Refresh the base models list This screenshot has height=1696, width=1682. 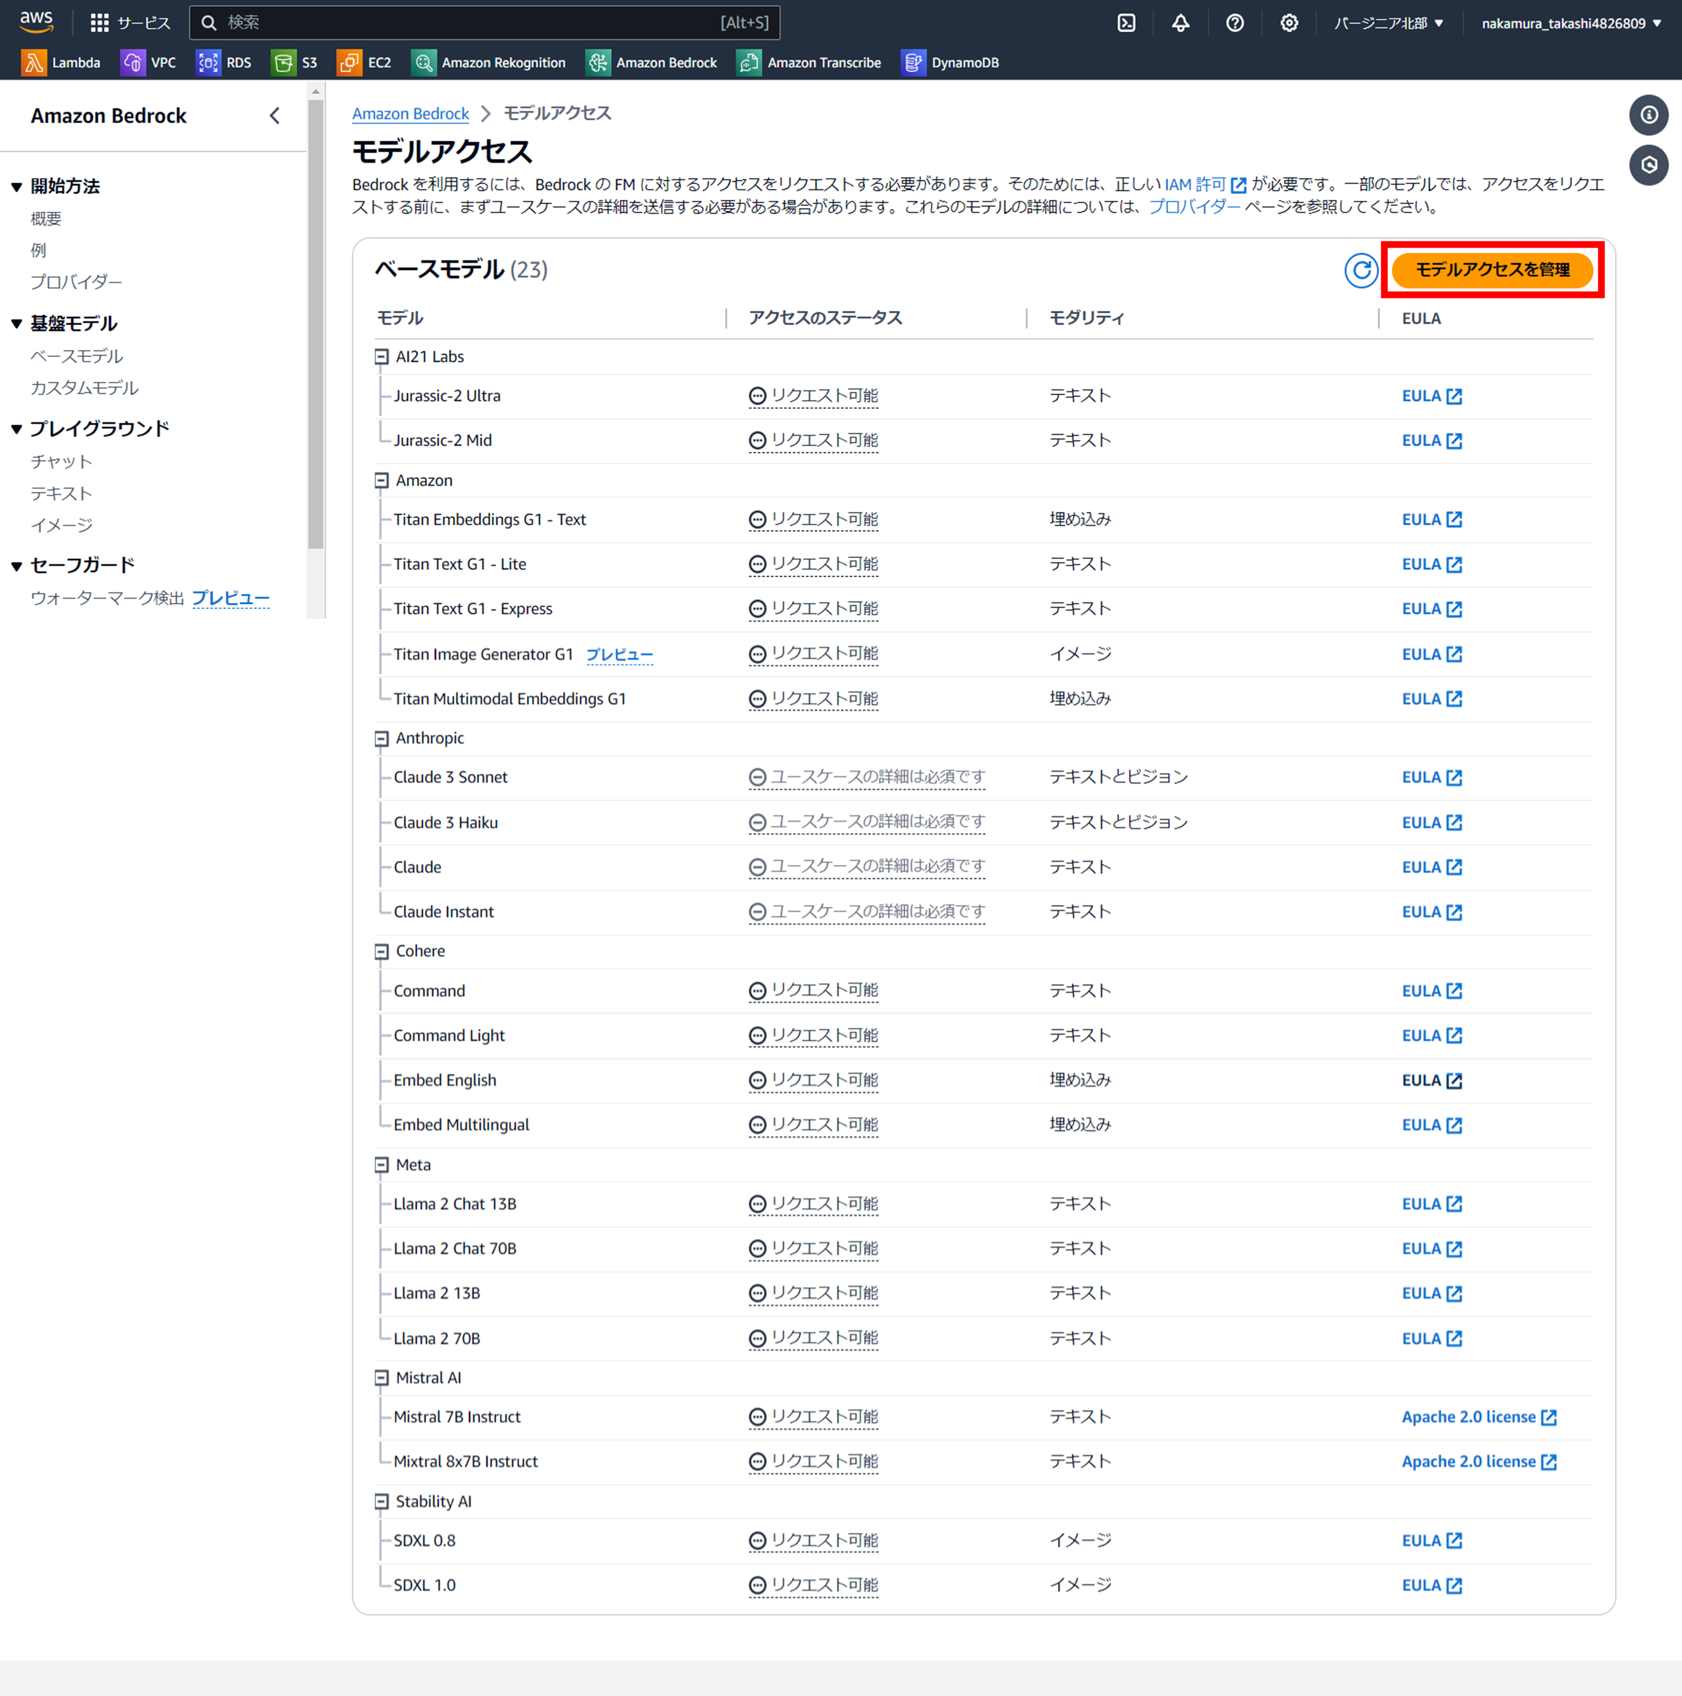pos(1361,270)
